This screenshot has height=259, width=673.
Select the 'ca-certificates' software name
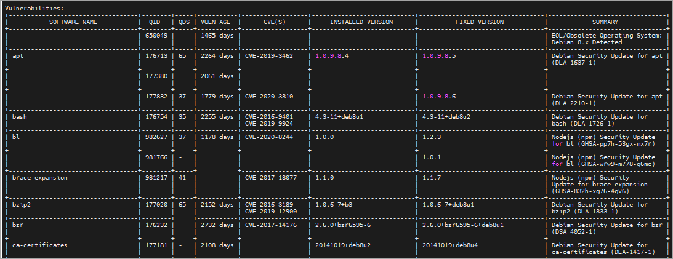(39, 245)
